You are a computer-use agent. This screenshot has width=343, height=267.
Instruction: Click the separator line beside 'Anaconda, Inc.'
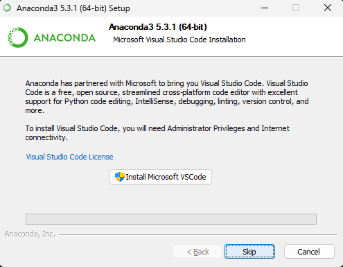pyautogui.click(x=198, y=234)
